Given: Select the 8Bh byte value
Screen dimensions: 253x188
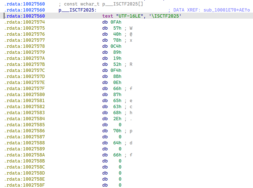Looking at the screenshot, I should click(117, 77).
